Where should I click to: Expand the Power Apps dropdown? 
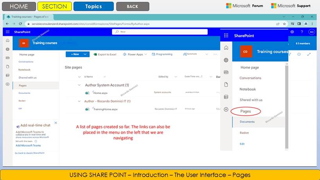(x=146, y=54)
